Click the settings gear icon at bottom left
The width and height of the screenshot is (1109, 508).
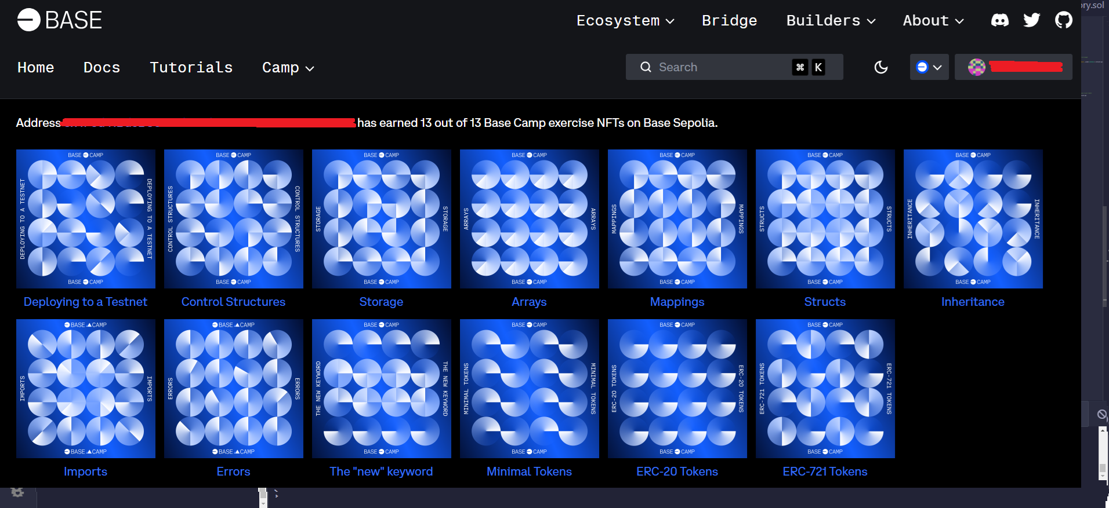tap(17, 492)
